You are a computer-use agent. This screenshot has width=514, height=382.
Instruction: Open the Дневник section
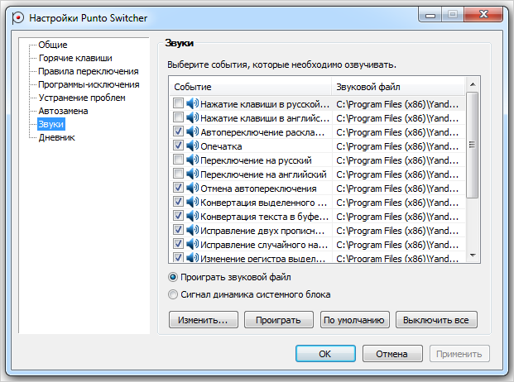coord(56,137)
